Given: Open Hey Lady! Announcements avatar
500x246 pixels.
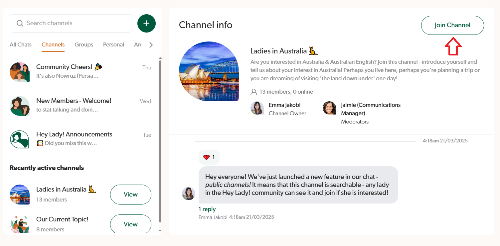Looking at the screenshot, I should coord(20,139).
